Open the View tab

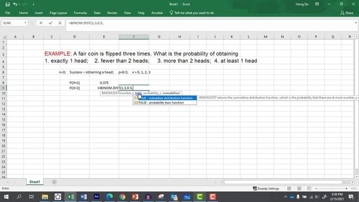coord(127,13)
